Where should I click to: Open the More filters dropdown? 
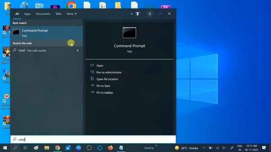pos(72,14)
